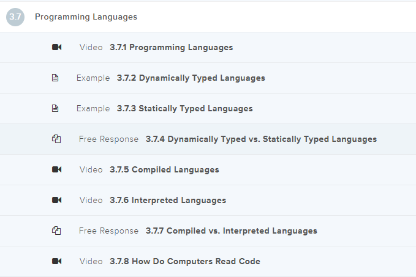
Task: Click the "Example" label on item 3.7.2
Action: (93, 78)
